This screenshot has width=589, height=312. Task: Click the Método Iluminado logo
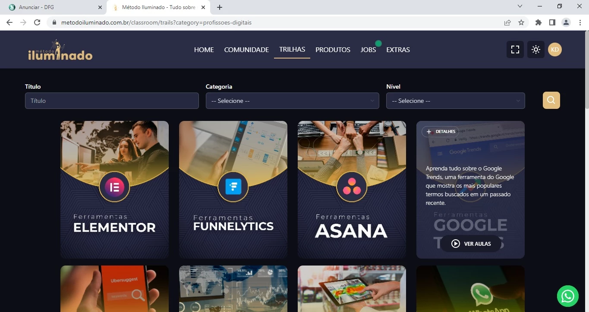click(60, 50)
